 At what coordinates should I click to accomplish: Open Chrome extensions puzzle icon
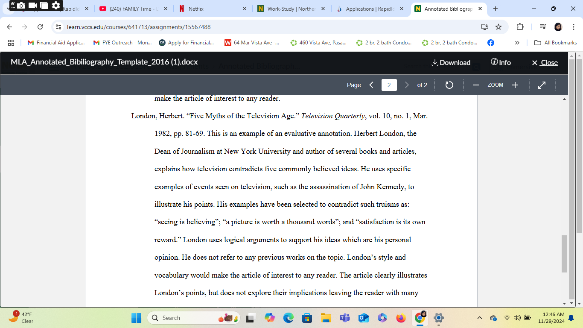520,26
